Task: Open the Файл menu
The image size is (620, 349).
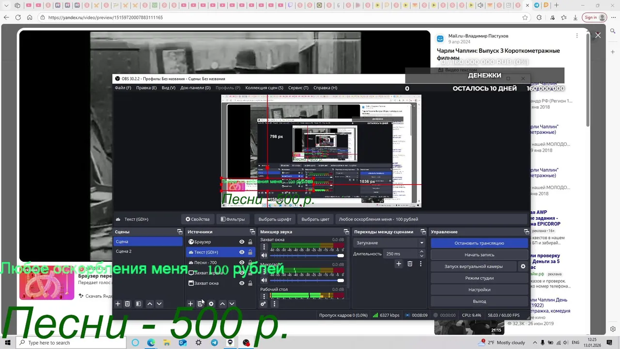Action: coord(123,88)
